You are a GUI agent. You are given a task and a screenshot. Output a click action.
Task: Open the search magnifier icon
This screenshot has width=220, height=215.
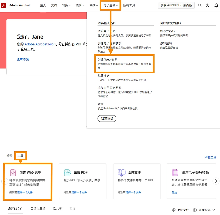tap(200, 5)
